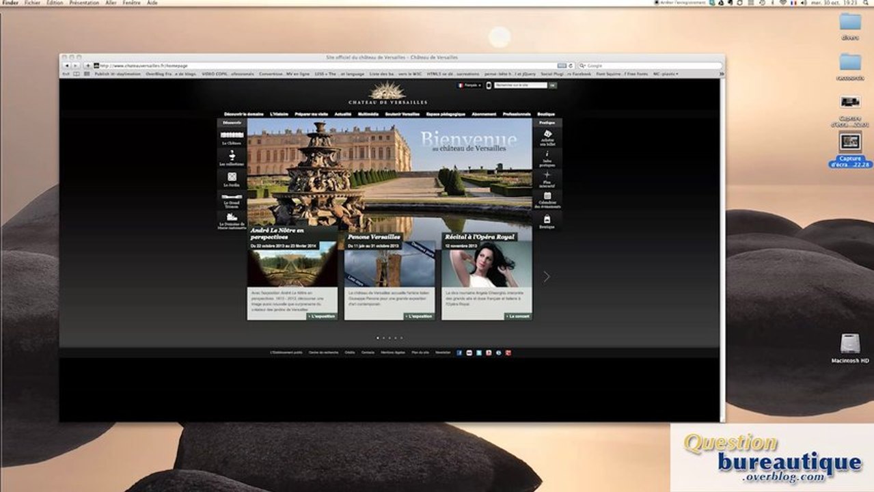This screenshot has height=492, width=874.
Task: Click Arrêter l'enregistrement in menu bar
Action: pyautogui.click(x=680, y=3)
